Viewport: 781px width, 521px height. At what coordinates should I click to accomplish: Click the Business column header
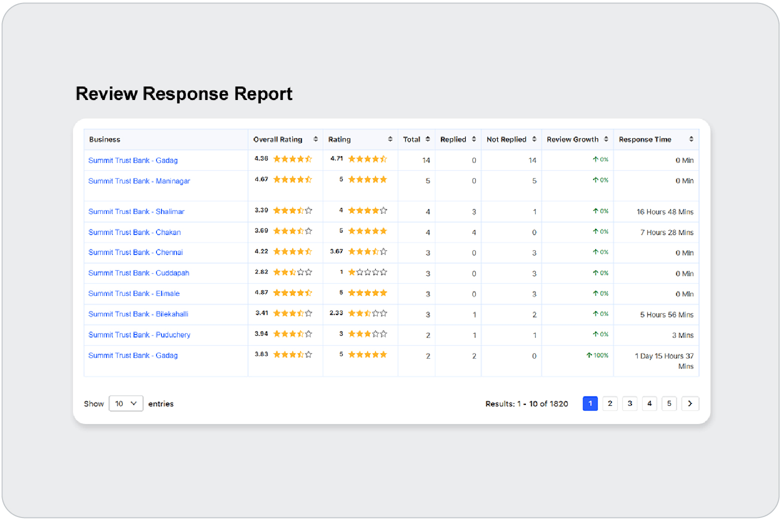click(104, 139)
